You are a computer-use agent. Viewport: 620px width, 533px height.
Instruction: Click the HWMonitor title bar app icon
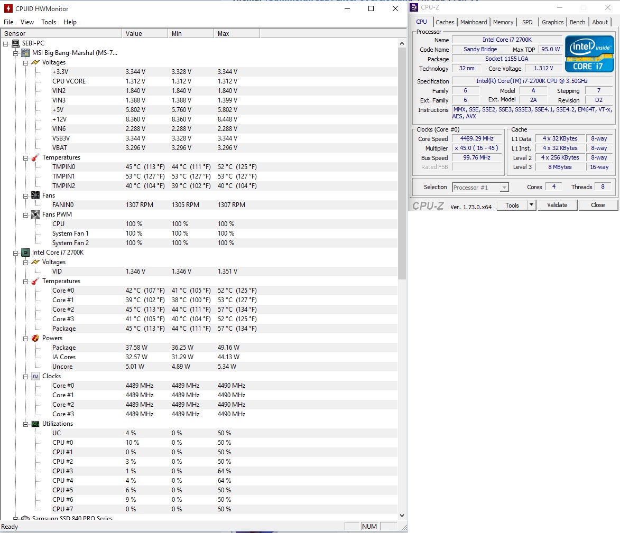point(8,8)
